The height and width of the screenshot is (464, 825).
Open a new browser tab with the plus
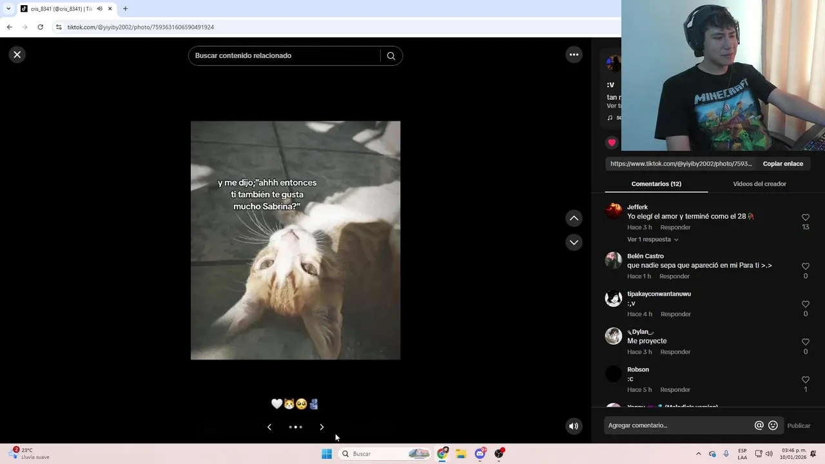click(125, 9)
